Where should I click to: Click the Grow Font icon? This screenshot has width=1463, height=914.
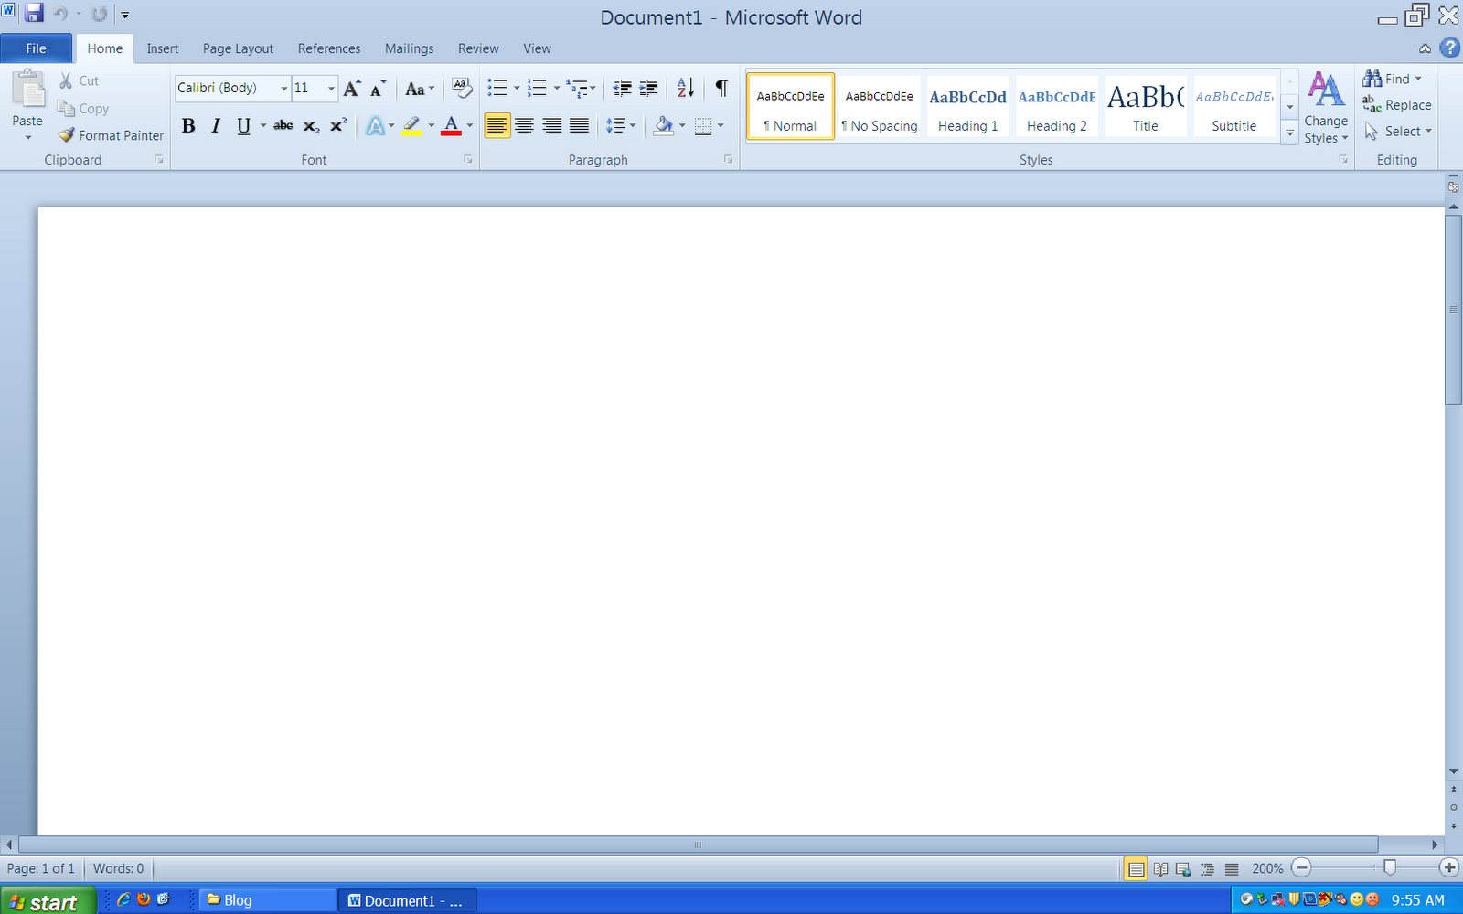coord(352,89)
